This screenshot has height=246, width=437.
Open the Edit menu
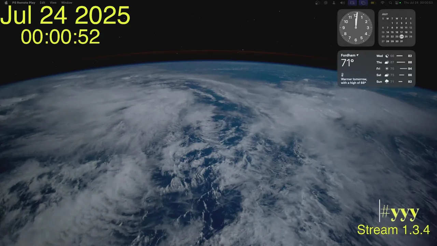click(42, 2)
